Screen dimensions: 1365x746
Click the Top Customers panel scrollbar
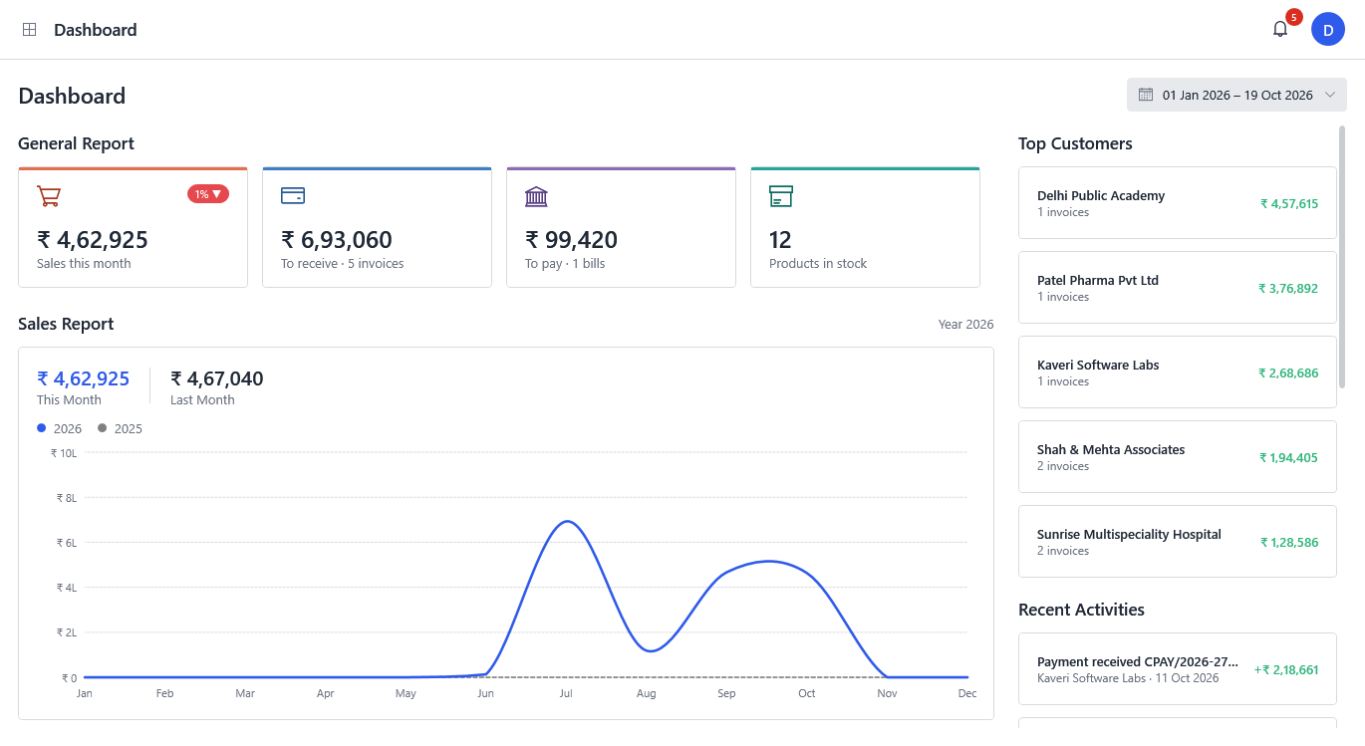pos(1342,256)
